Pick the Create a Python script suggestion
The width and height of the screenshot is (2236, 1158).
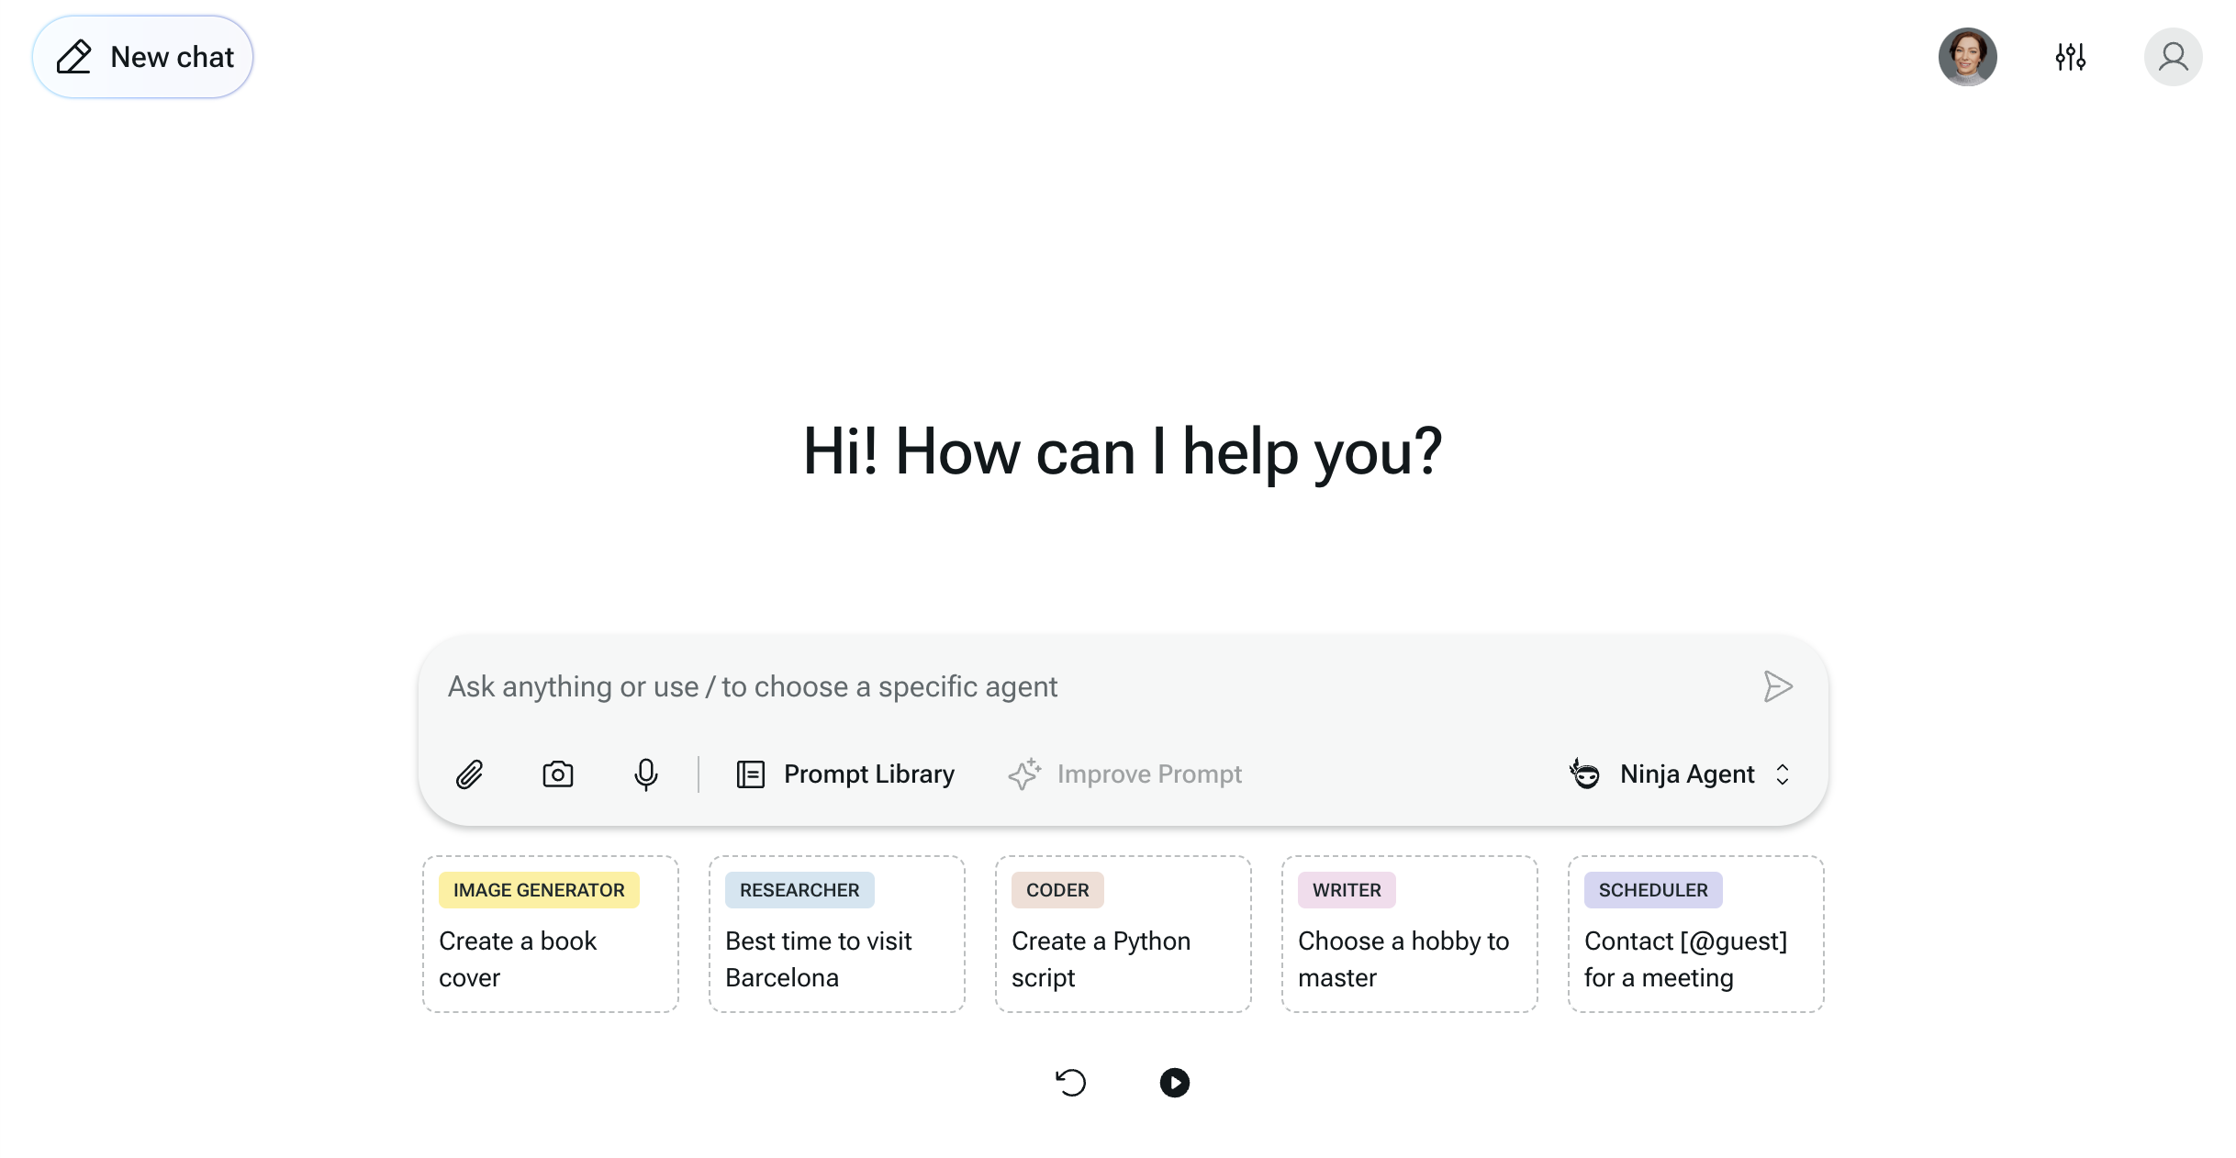pyautogui.click(x=1123, y=933)
